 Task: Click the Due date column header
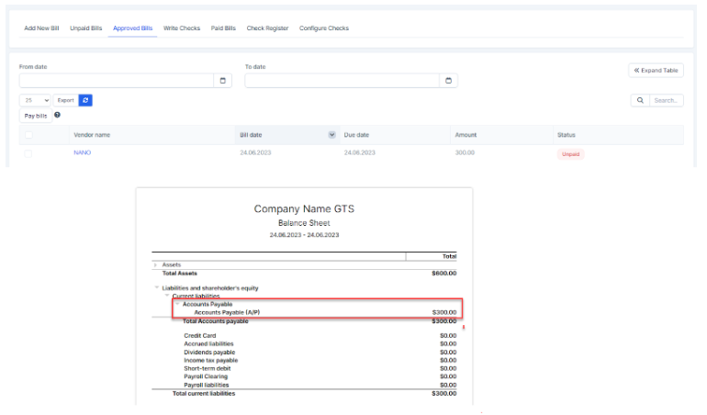(x=356, y=135)
